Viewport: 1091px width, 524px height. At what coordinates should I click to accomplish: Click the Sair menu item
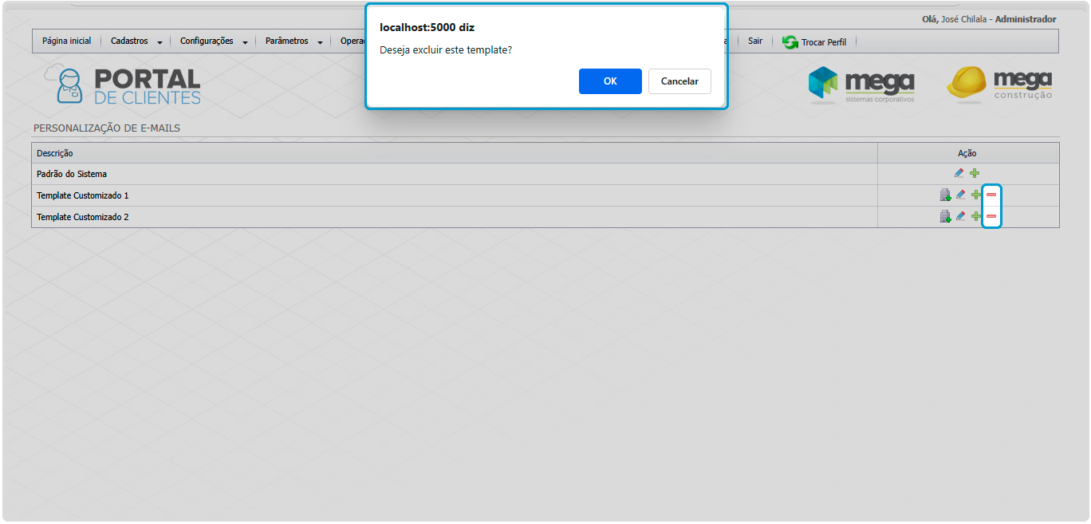coord(755,41)
